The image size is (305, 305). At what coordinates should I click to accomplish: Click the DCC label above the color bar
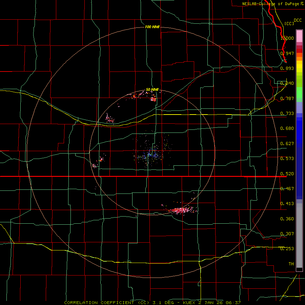coord(298,20)
